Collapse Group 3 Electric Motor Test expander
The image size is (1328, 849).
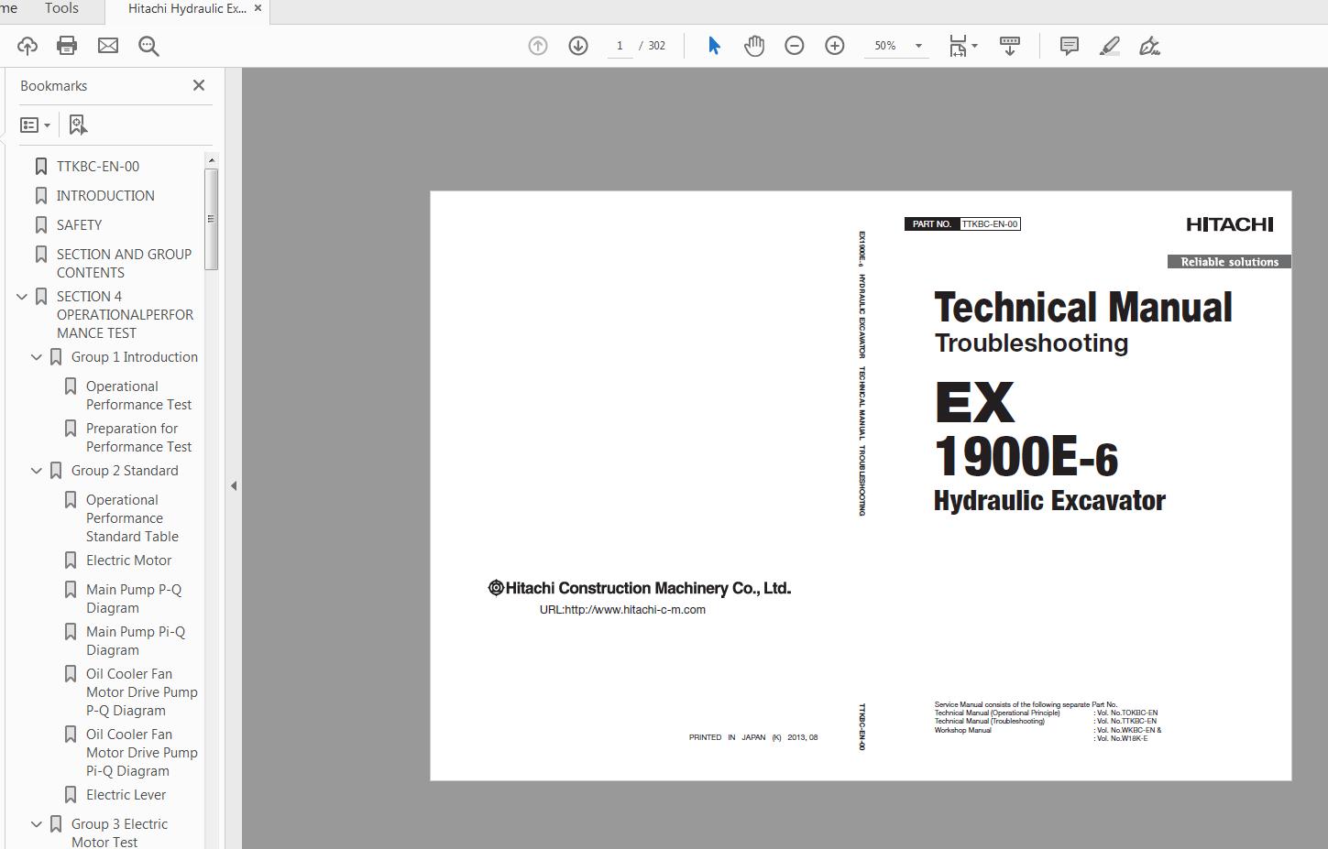coord(37,824)
